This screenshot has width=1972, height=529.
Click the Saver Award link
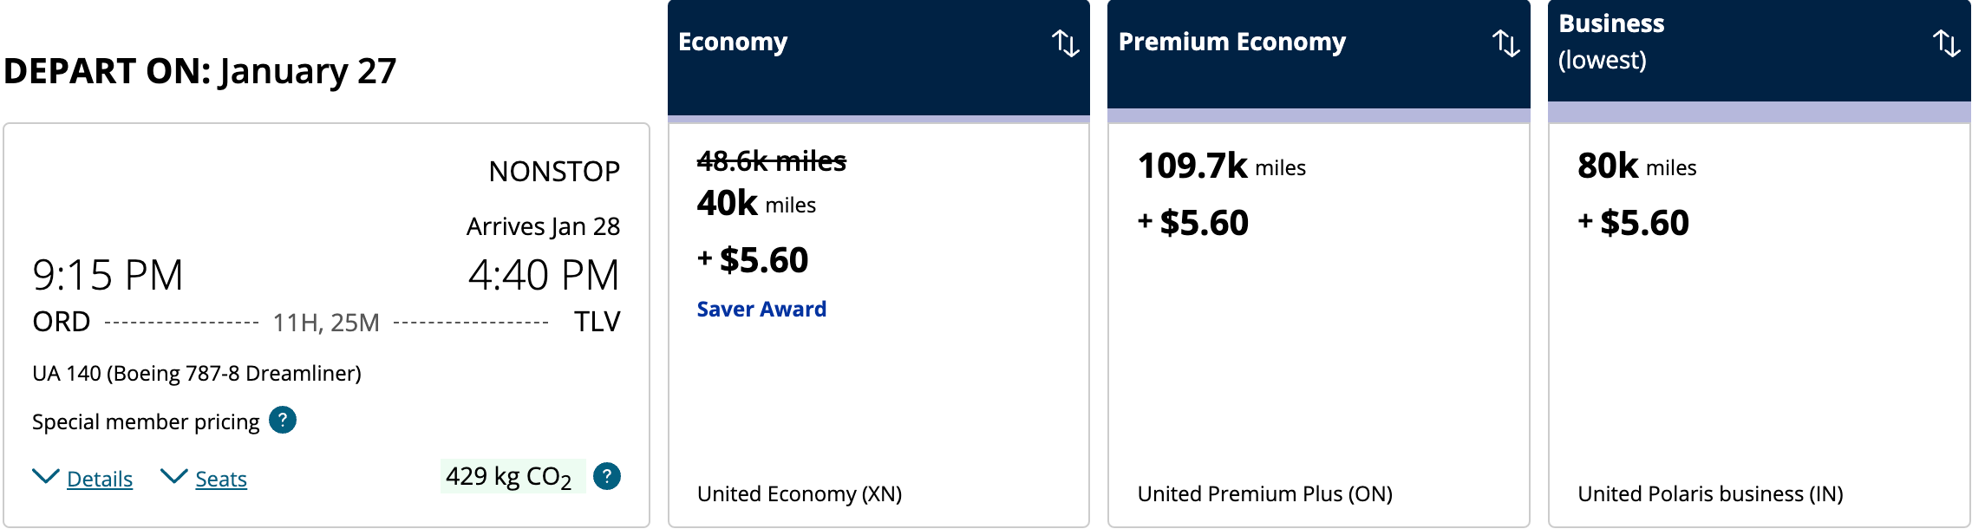[761, 310]
